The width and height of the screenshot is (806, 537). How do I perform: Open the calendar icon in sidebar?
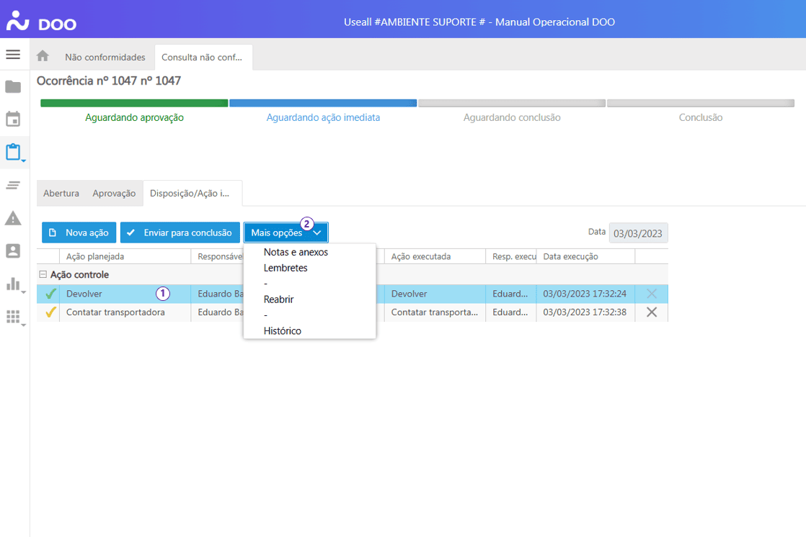13,119
